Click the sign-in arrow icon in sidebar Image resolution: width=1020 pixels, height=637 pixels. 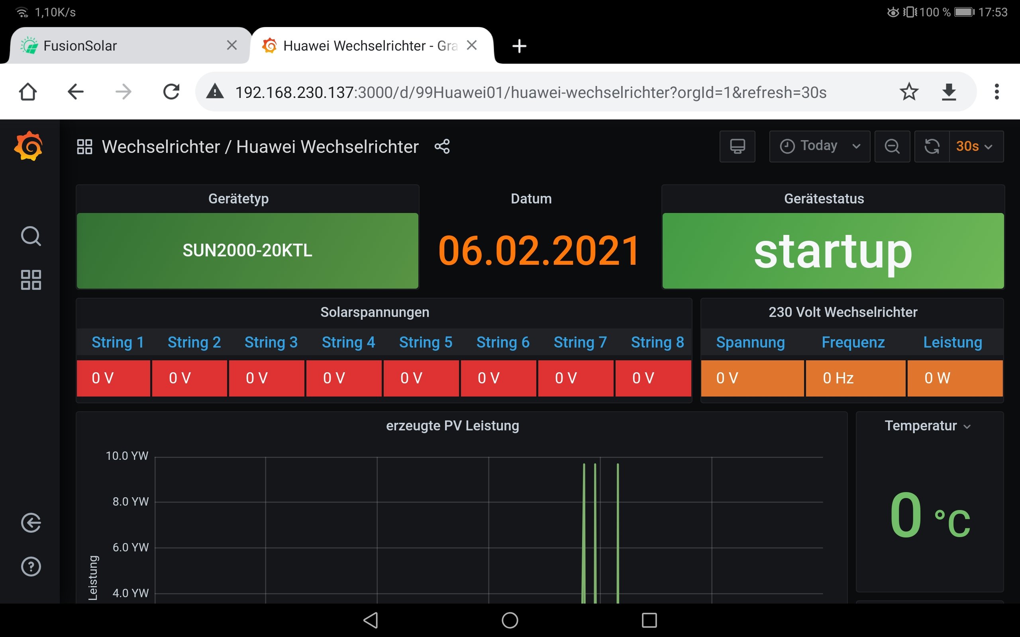(31, 523)
